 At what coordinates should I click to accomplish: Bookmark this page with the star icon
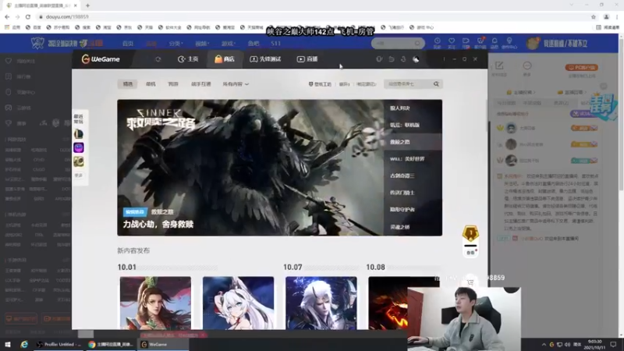594,16
